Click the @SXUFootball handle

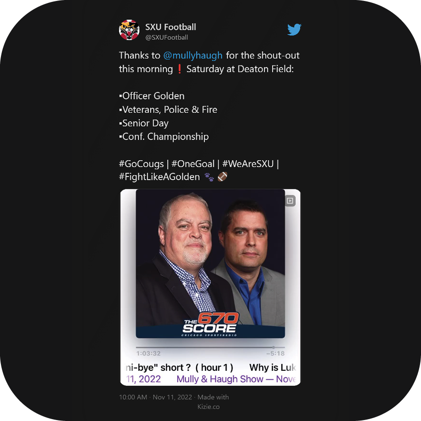pos(166,37)
